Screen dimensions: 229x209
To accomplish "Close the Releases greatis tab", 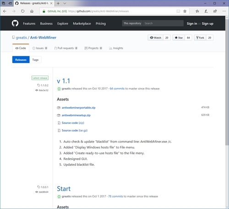I will point(51,3).
